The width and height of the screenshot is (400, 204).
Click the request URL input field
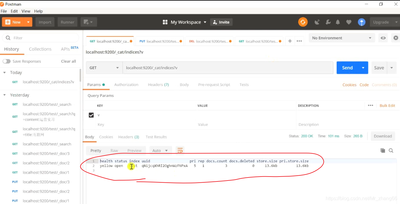pos(228,68)
